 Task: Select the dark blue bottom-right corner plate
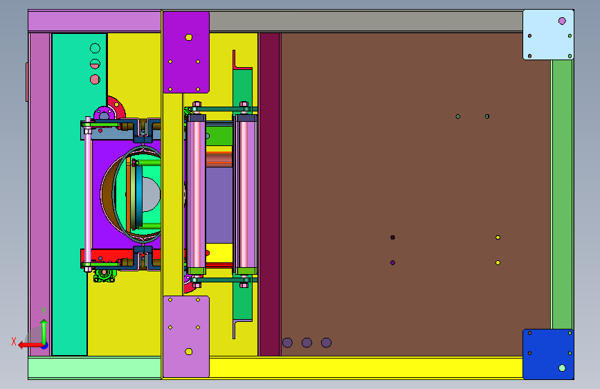pyautogui.click(x=548, y=354)
